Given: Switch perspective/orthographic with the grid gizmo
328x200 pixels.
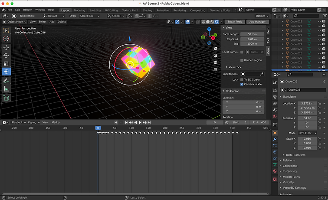Looking at the screenshot, I should point(216,69).
